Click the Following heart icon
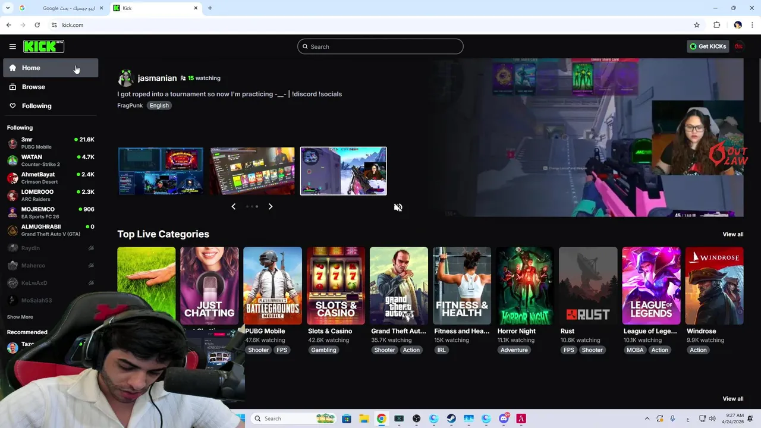Image resolution: width=761 pixels, height=428 pixels. point(12,106)
